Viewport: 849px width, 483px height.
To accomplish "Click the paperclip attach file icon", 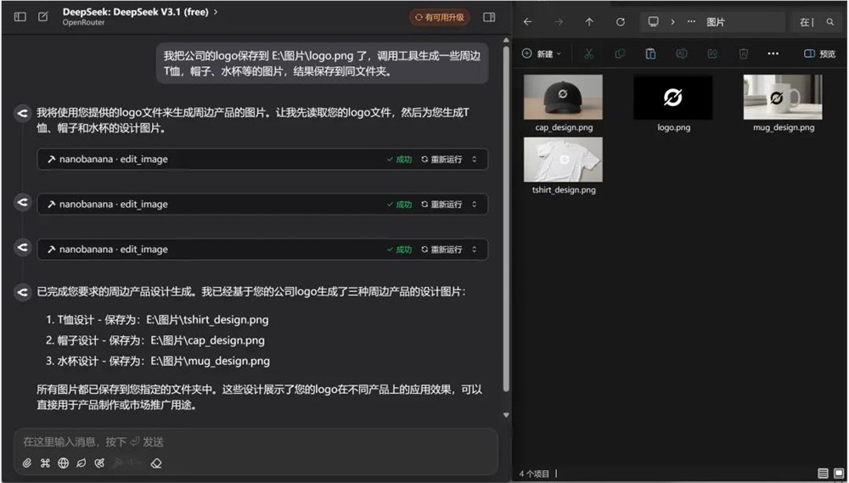I will coord(27,463).
